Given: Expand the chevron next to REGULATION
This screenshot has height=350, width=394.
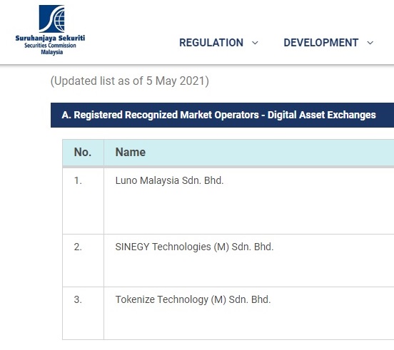Looking at the screenshot, I should tap(255, 43).
